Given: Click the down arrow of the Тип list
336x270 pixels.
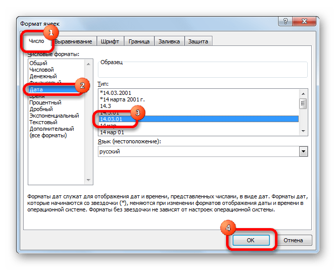Looking at the screenshot, I should click(x=303, y=131).
